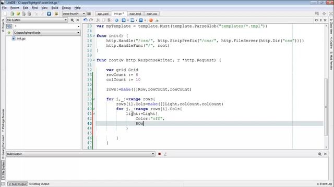
Task: Open the Edit menu
Action: (x=26, y=8)
